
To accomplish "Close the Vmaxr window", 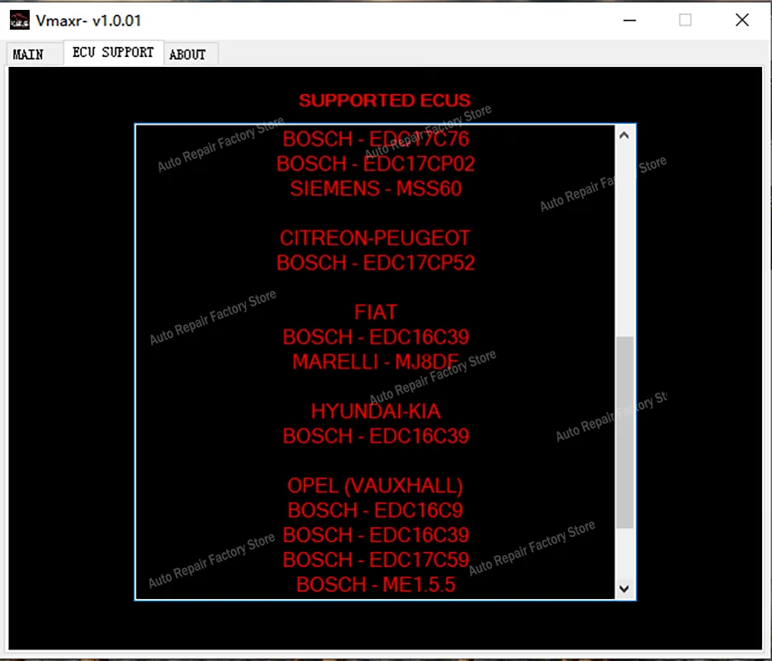I will [741, 20].
